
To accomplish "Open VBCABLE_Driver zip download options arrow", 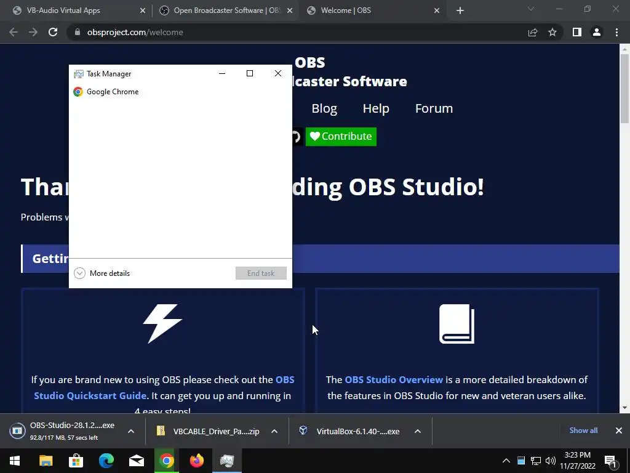I will [x=274, y=431].
